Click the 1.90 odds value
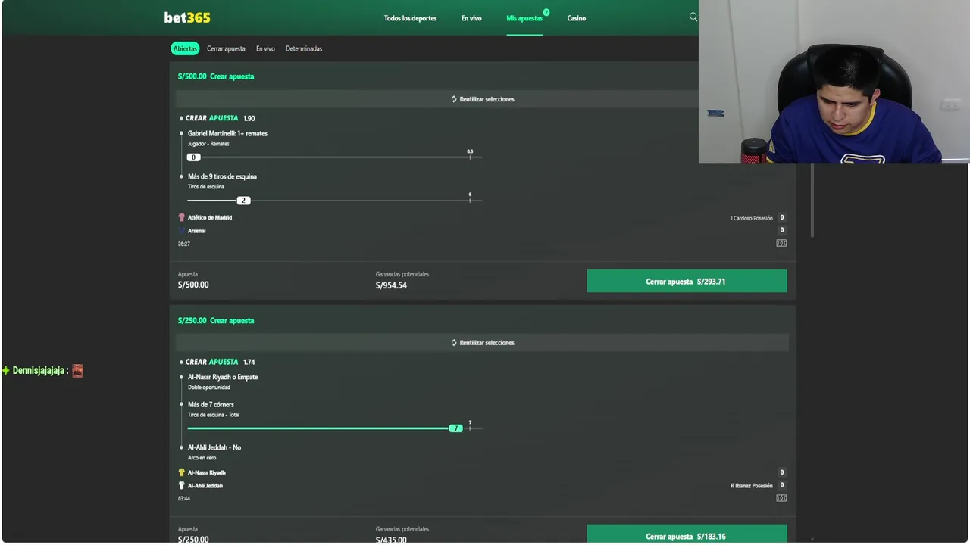970x545 pixels. [249, 118]
